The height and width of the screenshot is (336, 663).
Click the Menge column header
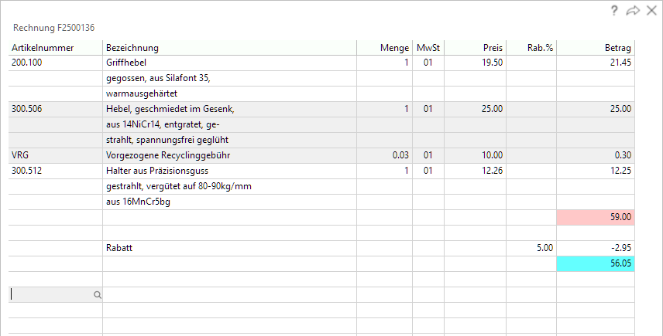[x=393, y=48]
